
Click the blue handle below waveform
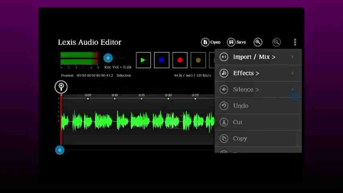point(60,150)
